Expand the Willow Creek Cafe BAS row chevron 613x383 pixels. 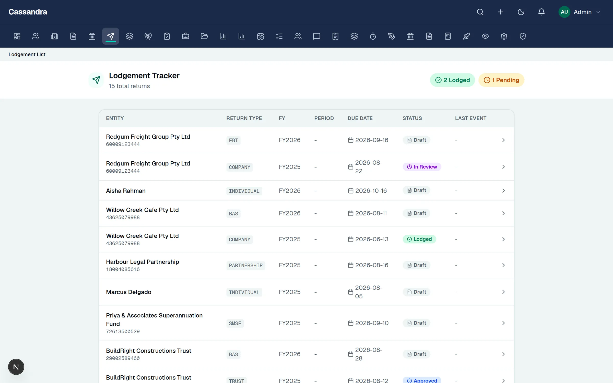tap(503, 213)
